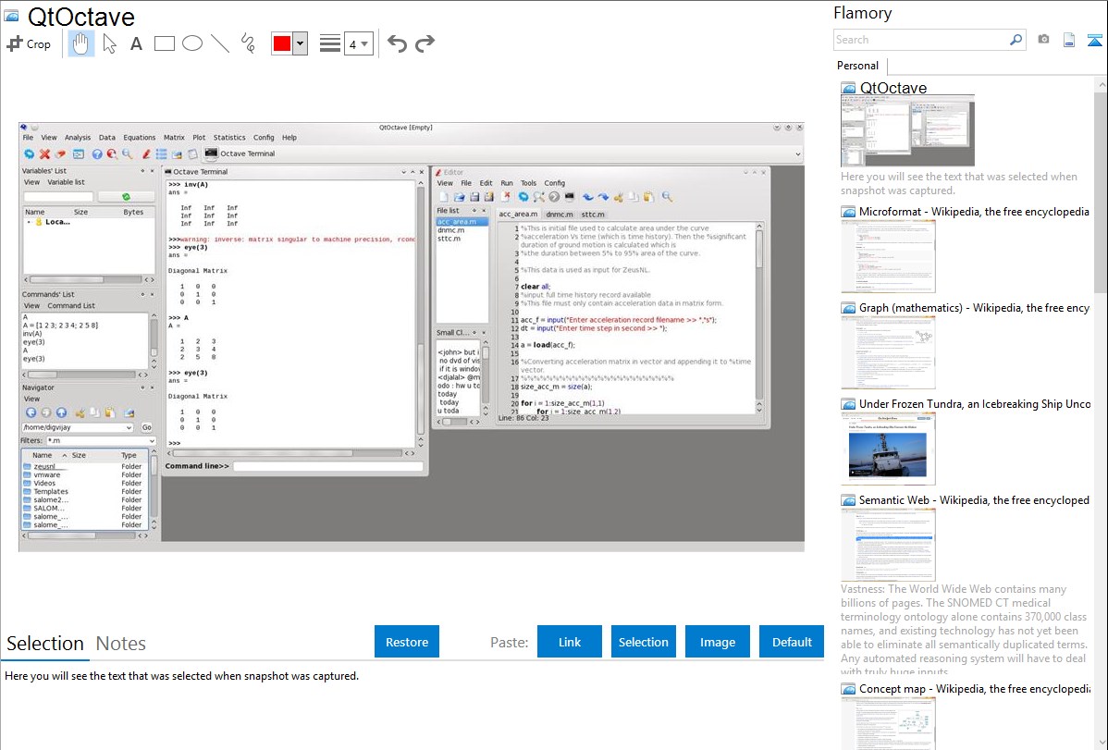Open the line width dropdown showing 4
1108x750 pixels.
[x=358, y=43]
